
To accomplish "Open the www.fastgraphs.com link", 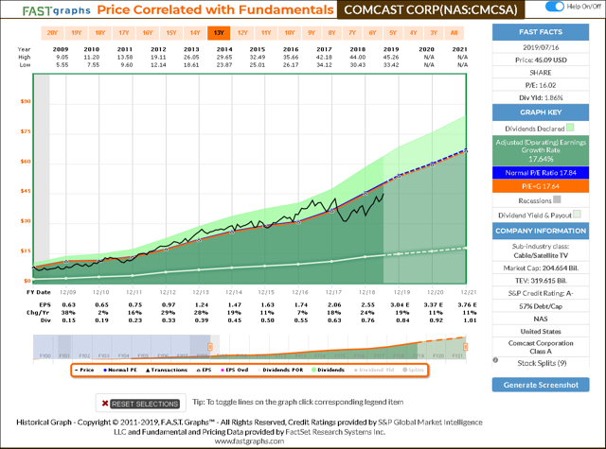I will [x=249, y=441].
